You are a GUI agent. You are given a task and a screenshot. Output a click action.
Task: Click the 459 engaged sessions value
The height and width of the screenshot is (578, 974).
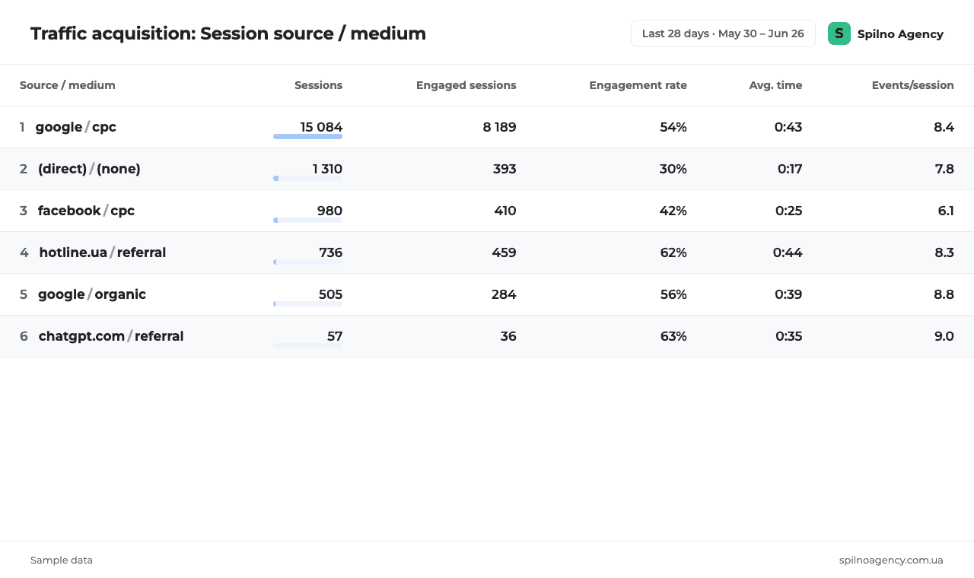pyautogui.click(x=504, y=252)
